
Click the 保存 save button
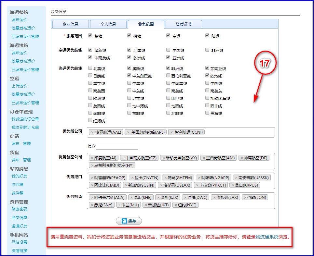[x=129, y=221]
